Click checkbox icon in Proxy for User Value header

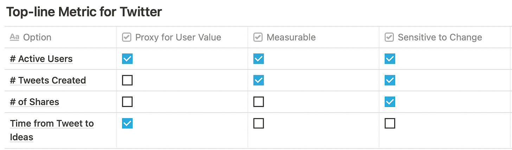pyautogui.click(x=127, y=37)
